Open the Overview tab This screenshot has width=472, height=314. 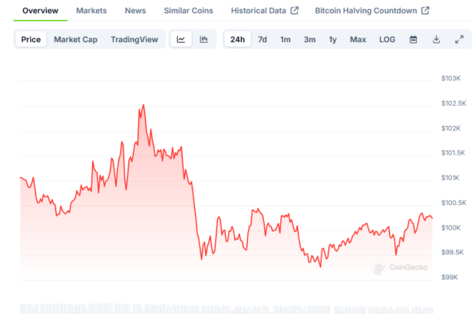tap(40, 11)
